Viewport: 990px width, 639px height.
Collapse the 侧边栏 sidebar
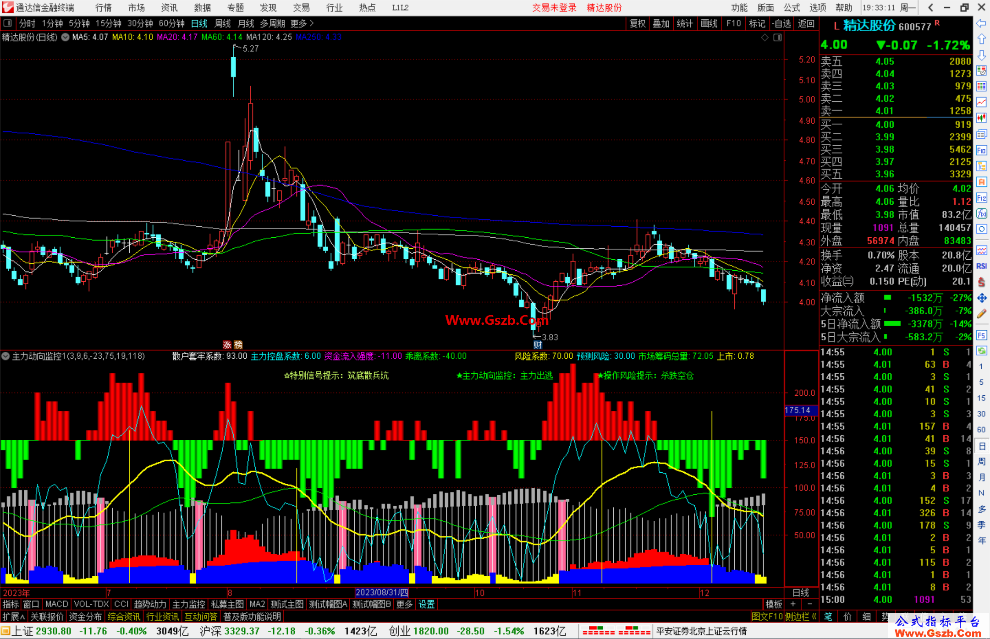click(801, 617)
